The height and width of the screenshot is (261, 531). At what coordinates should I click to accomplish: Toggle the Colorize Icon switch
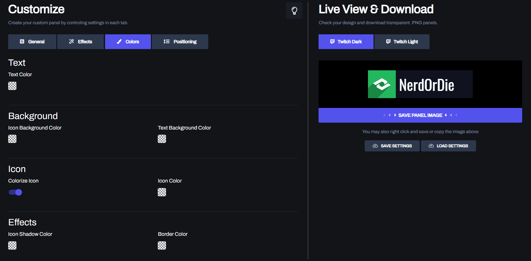point(15,192)
